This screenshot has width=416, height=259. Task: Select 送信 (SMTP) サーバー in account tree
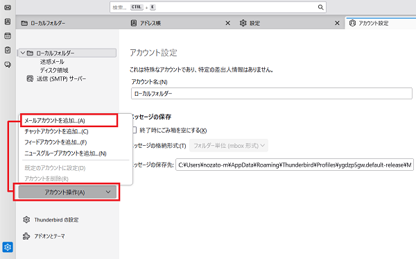(61, 79)
